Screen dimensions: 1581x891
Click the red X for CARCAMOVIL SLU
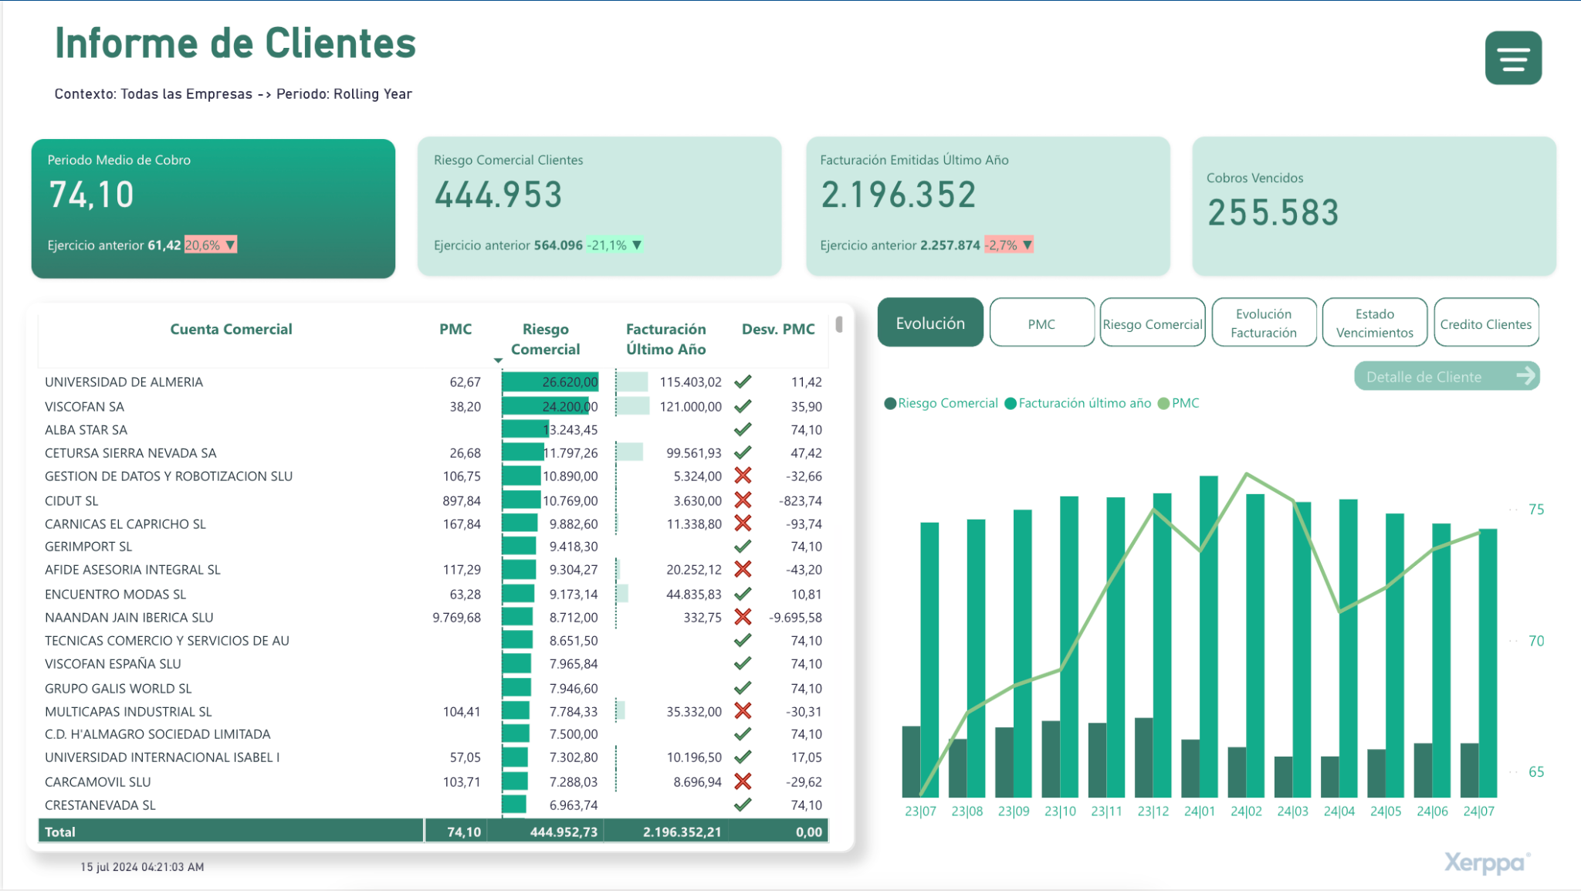coord(743,781)
